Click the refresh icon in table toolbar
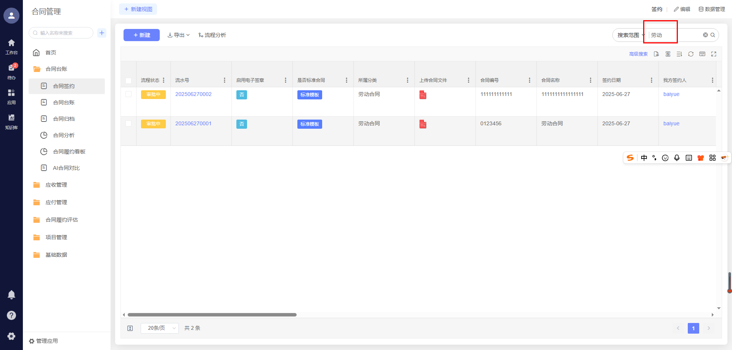732x350 pixels. 690,54
